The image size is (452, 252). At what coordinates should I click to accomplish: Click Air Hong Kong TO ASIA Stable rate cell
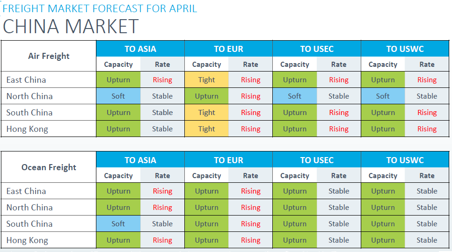162,129
